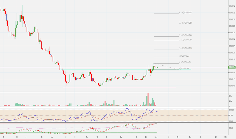236x139 pixels.
Task: Click price axis label 0.00000240
Action: pyautogui.click(x=232, y=39)
